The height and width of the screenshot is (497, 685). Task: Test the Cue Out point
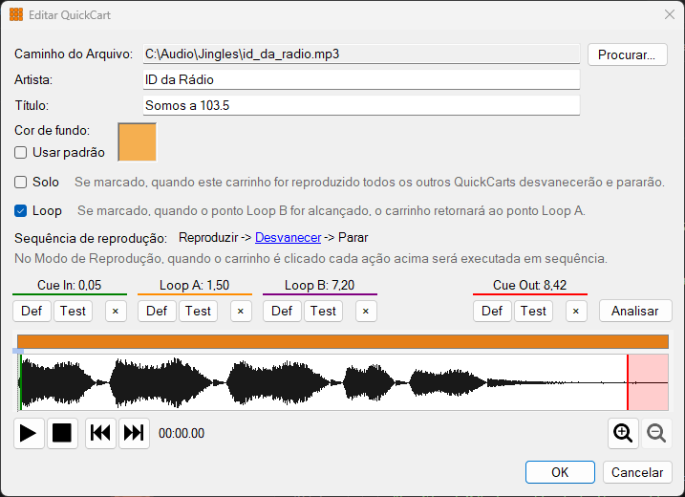point(533,312)
